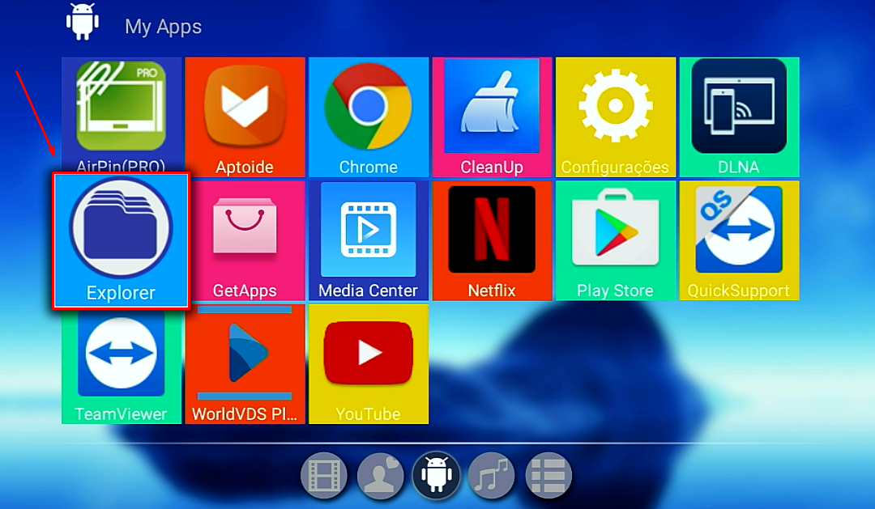Launch the DLNA app

pyautogui.click(x=739, y=117)
